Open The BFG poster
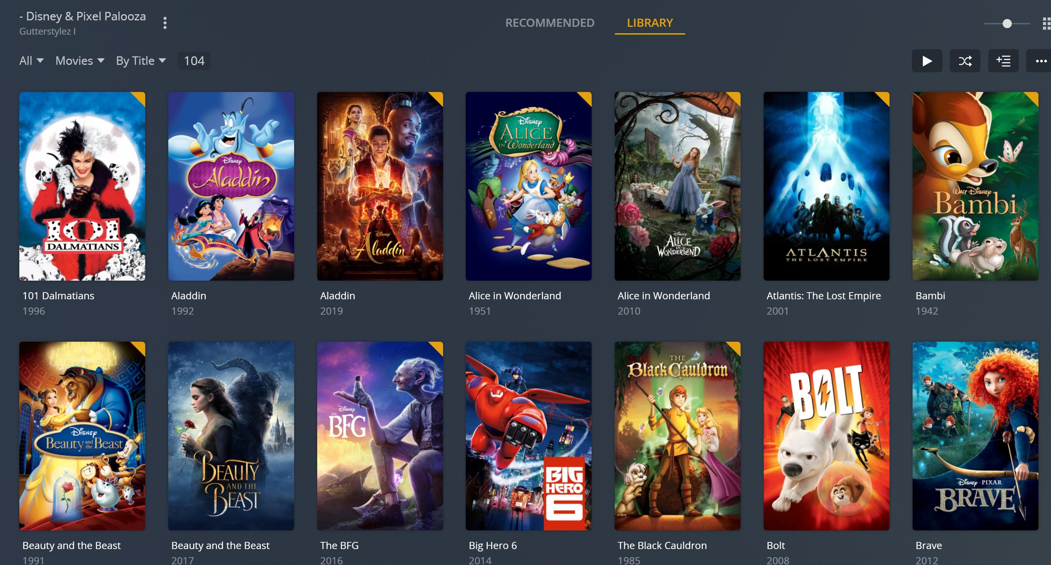This screenshot has height=565, width=1051. point(380,436)
